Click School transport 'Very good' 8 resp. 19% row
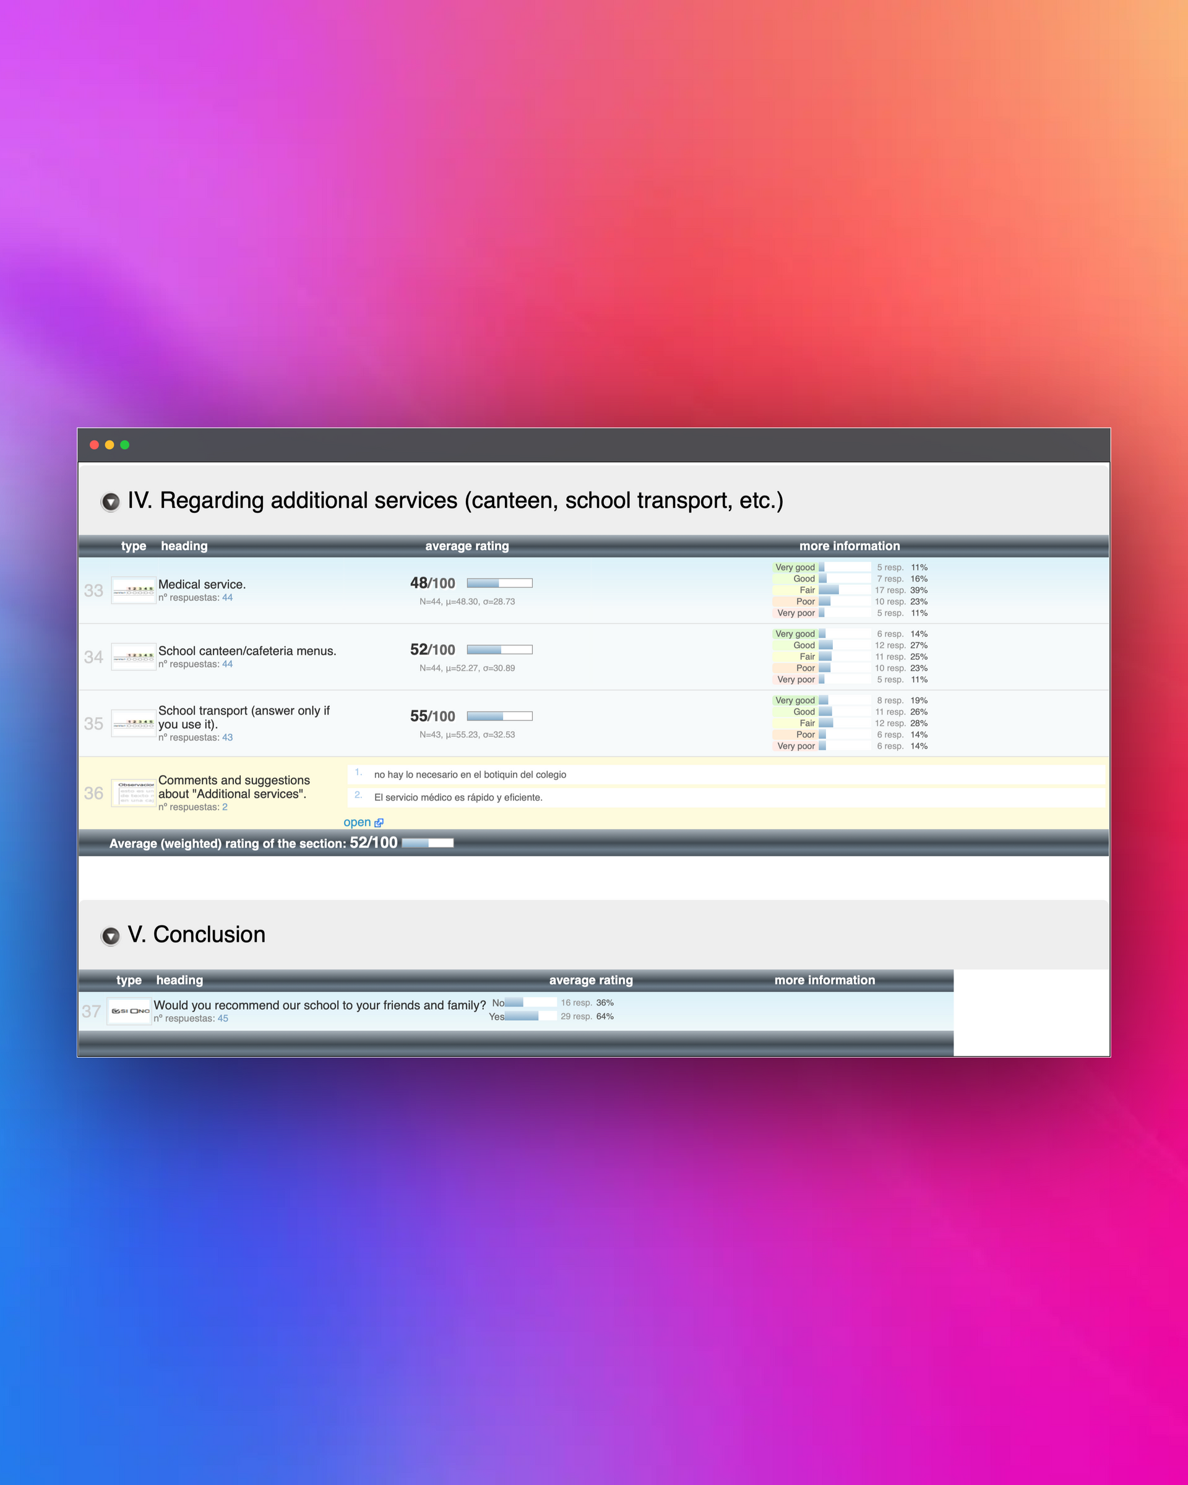Image resolution: width=1188 pixels, height=1485 pixels. coord(851,700)
